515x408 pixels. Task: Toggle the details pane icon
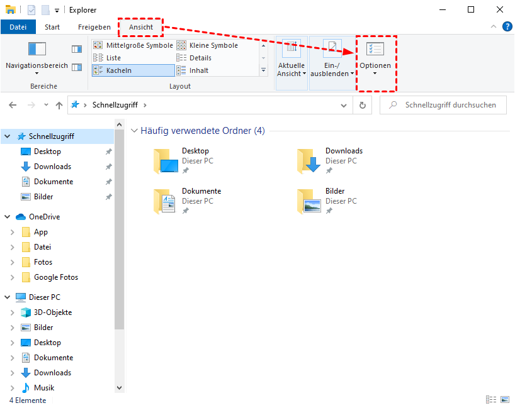(77, 67)
